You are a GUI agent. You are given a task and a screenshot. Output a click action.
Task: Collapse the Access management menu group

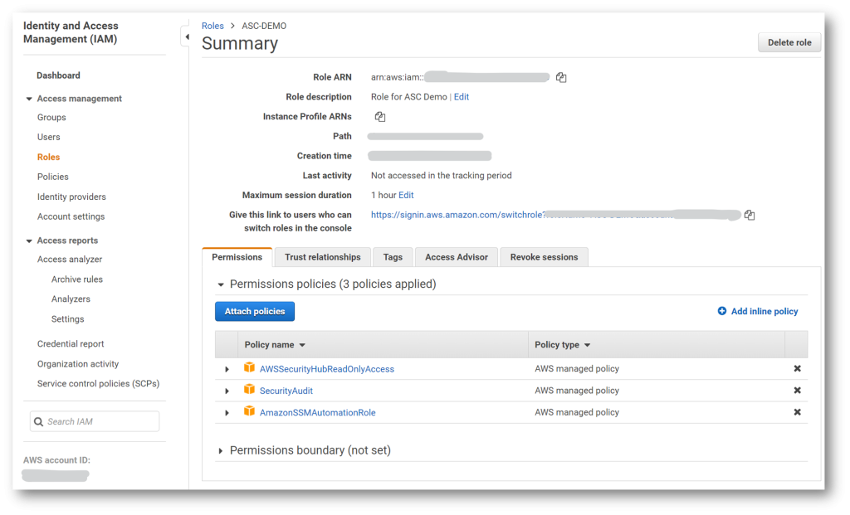pos(29,99)
